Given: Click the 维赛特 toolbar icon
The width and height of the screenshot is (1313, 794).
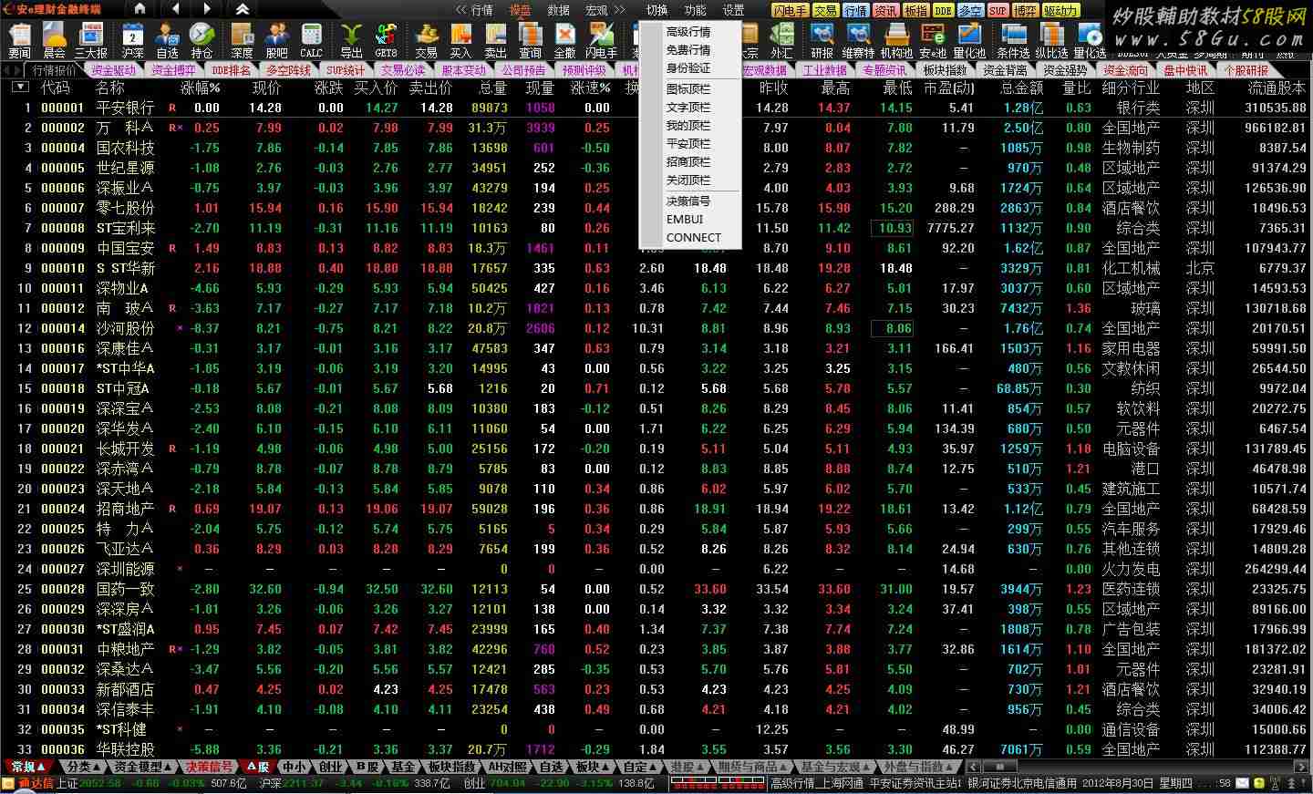Looking at the screenshot, I should click(x=859, y=41).
